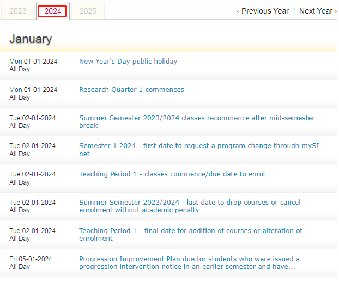Open Research Quarter 1 commences event
The image size is (339, 281).
coord(131,90)
